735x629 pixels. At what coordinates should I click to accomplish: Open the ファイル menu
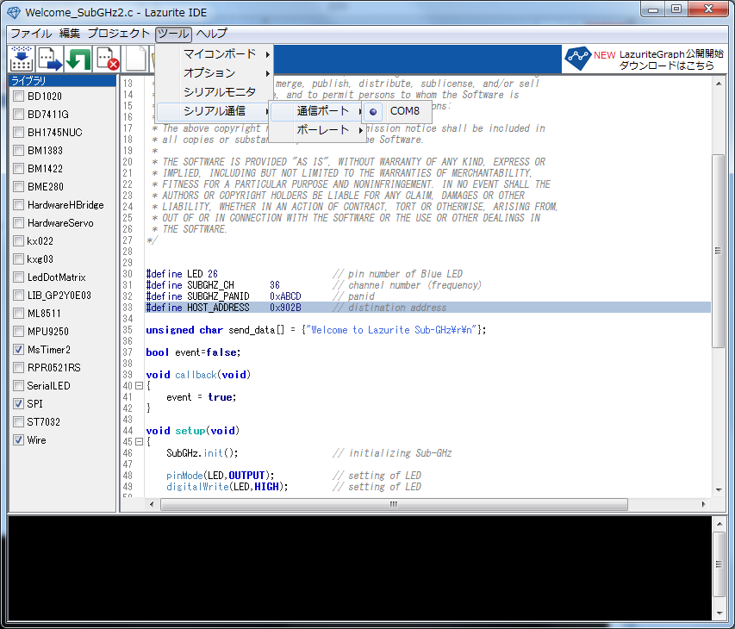click(x=31, y=34)
